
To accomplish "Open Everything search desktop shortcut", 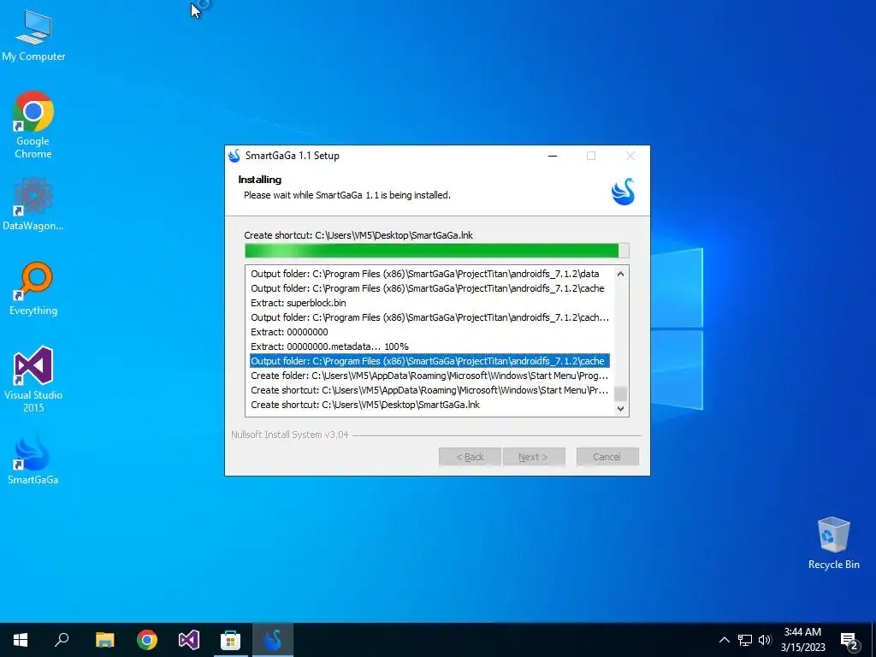I will (x=33, y=289).
